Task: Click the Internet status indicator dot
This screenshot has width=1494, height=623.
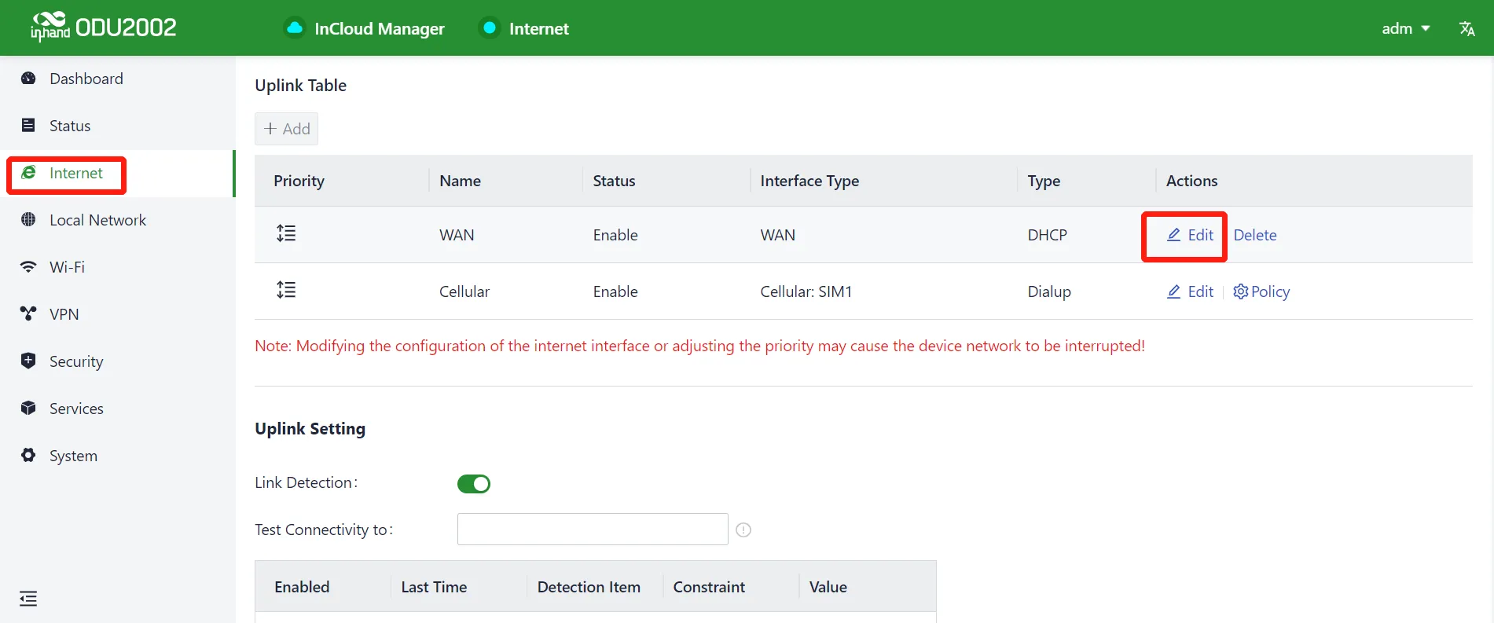Action: coord(490,28)
